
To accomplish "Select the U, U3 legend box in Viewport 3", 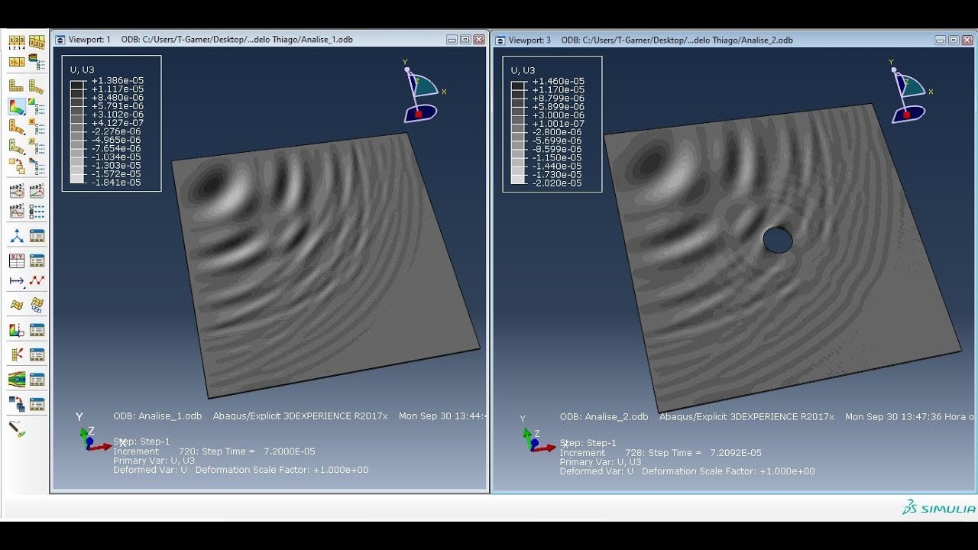I will [x=552, y=124].
